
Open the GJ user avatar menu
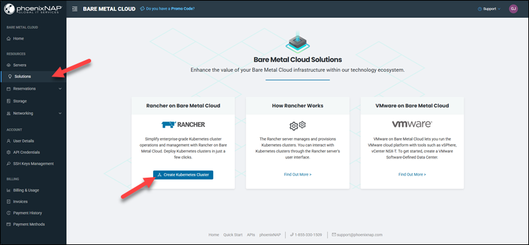pos(513,9)
